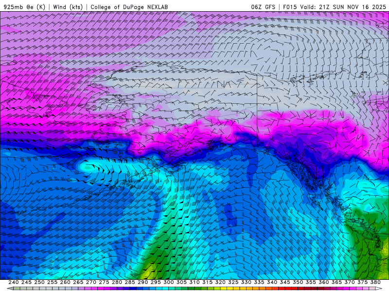Image resolution: width=389 pixels, height=291 pixels.
Task: Click the 320 scale value
Action: pos(220,282)
